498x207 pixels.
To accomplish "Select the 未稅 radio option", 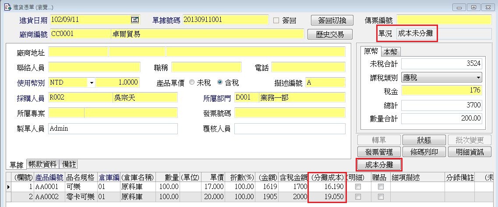I will (x=192, y=82).
